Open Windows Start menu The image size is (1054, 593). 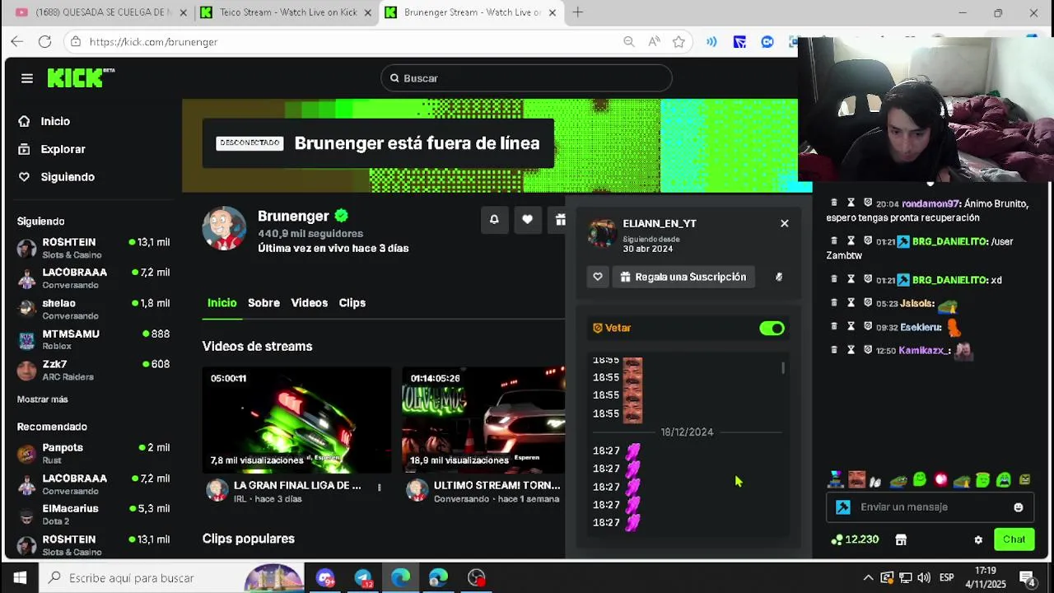pyautogui.click(x=20, y=578)
